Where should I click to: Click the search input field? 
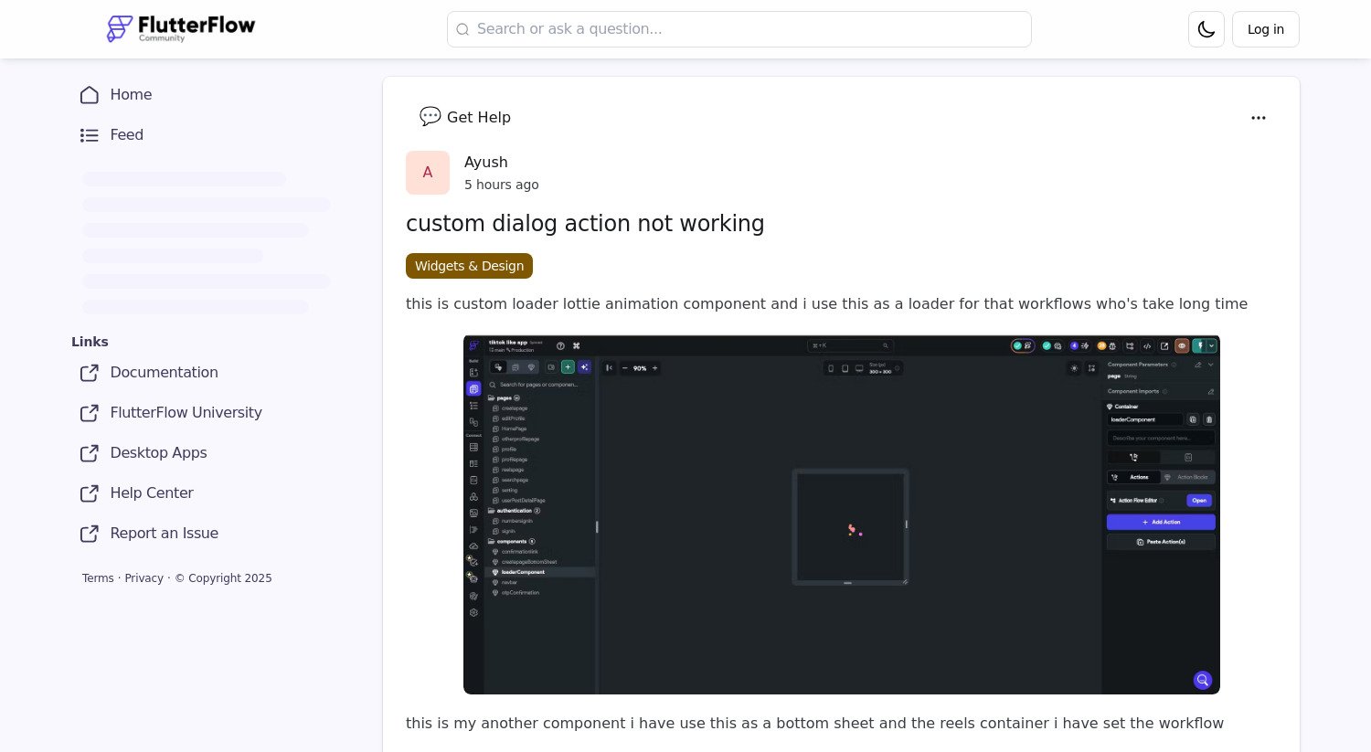click(739, 29)
